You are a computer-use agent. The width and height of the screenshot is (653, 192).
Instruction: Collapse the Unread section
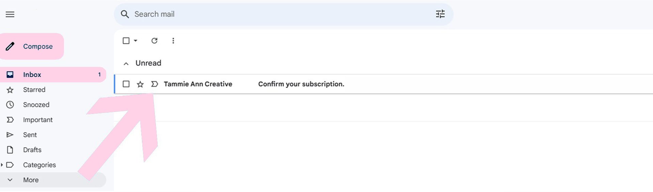126,63
